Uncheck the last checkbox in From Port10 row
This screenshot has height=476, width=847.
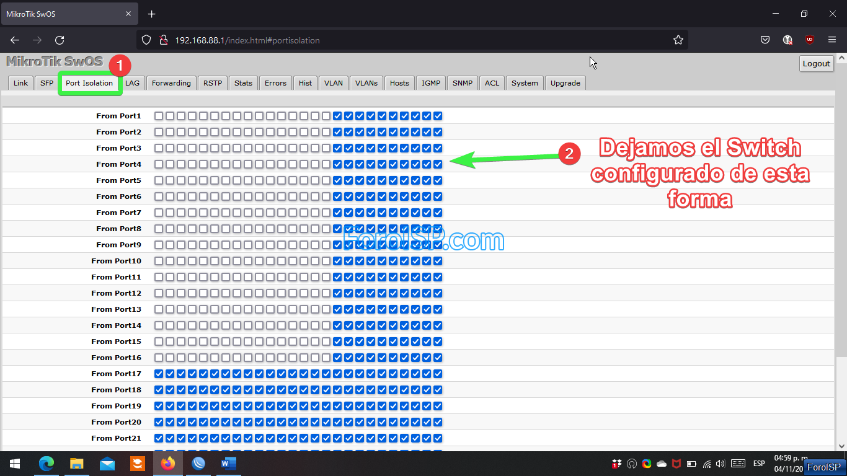click(438, 261)
